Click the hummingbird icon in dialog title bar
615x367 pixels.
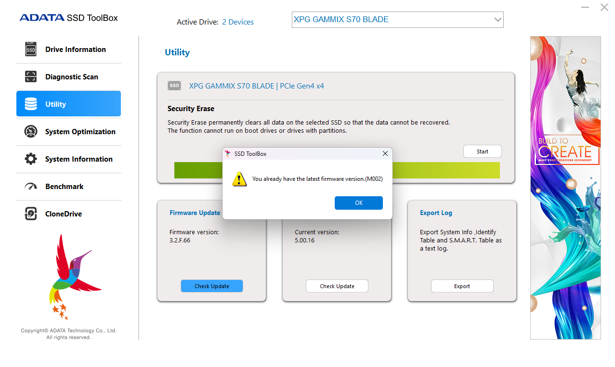coord(228,153)
